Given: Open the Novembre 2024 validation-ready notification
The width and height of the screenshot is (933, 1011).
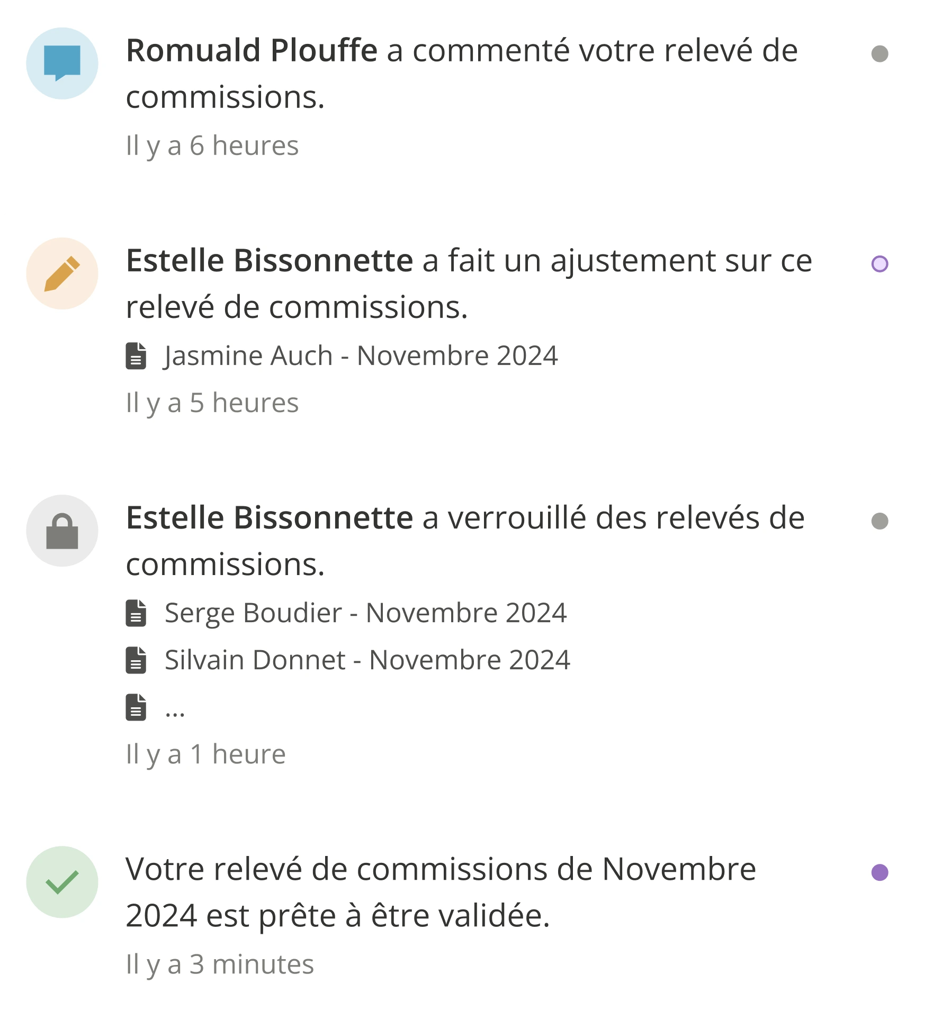Looking at the screenshot, I should tap(441, 892).
